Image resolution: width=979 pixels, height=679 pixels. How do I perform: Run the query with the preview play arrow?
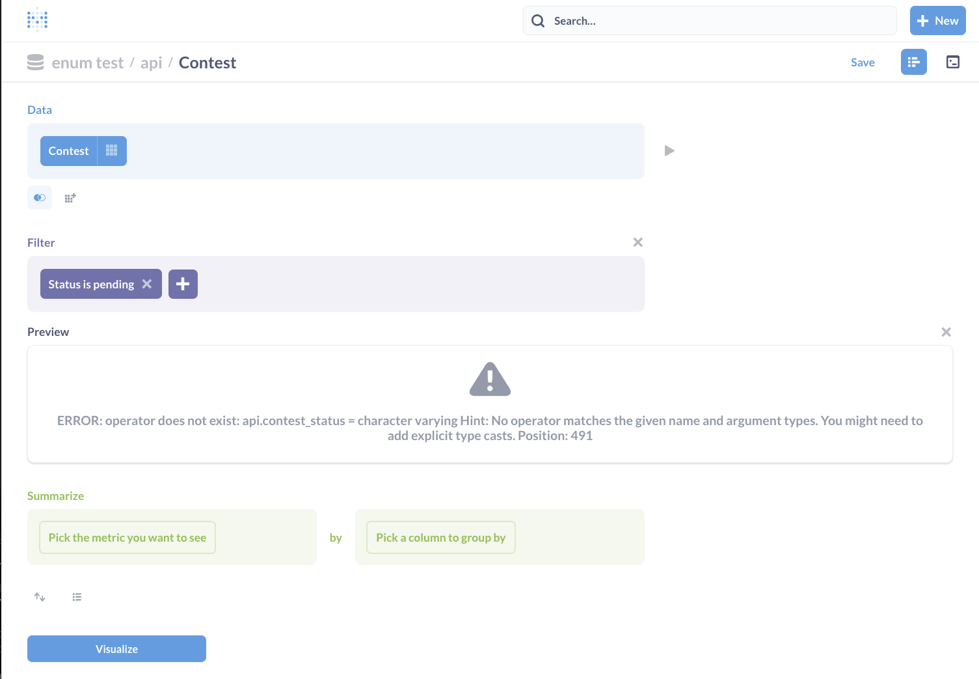(669, 150)
